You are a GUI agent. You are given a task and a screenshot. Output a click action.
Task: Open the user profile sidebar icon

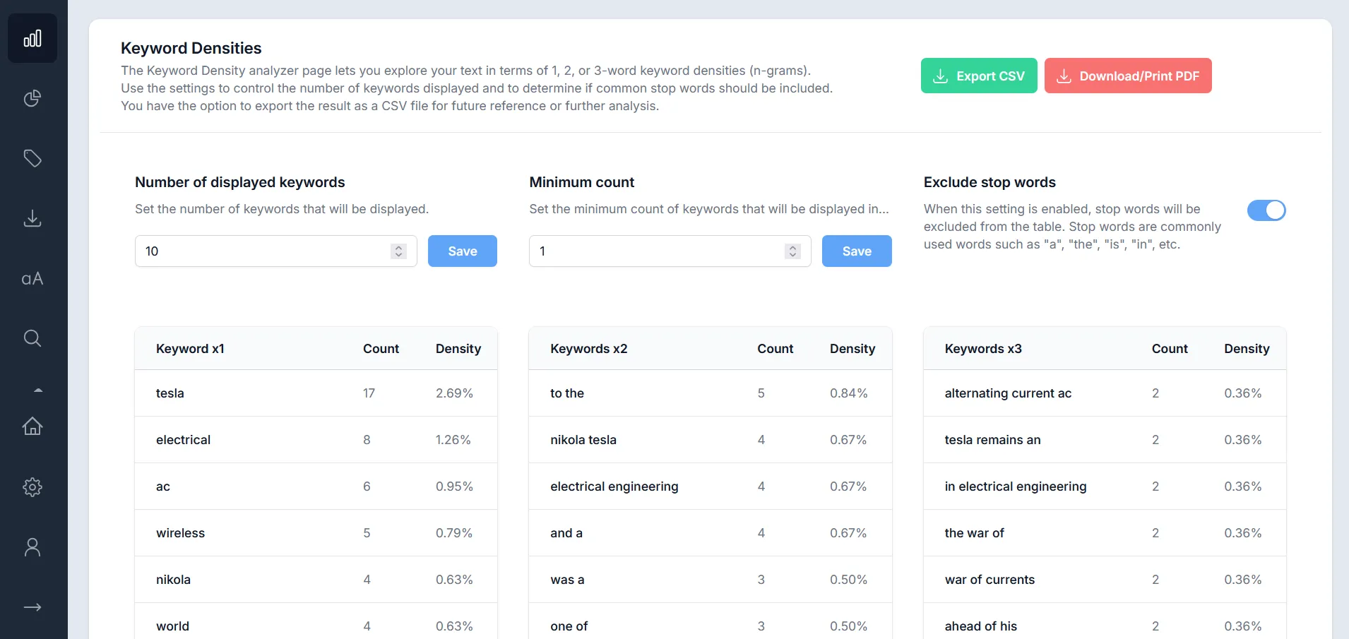click(x=32, y=547)
